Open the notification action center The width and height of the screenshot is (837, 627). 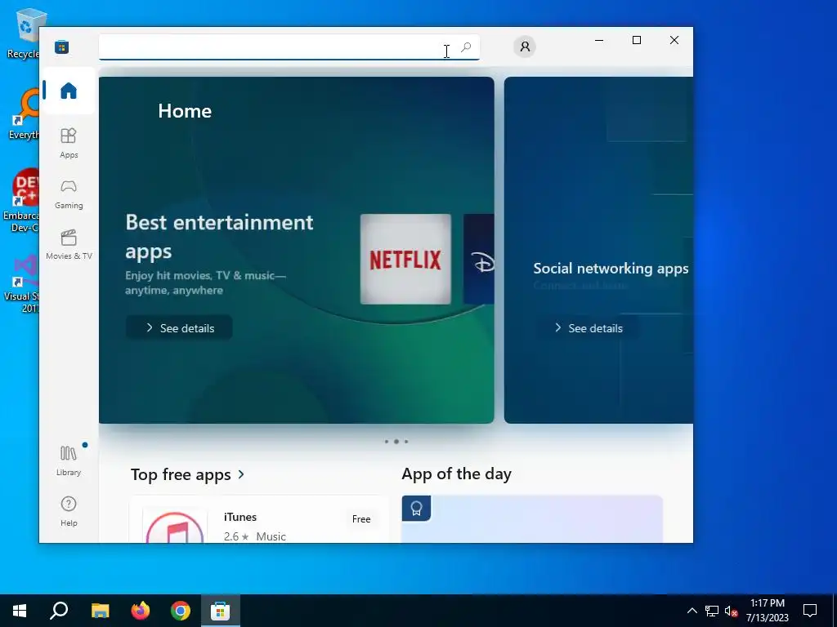coord(810,611)
